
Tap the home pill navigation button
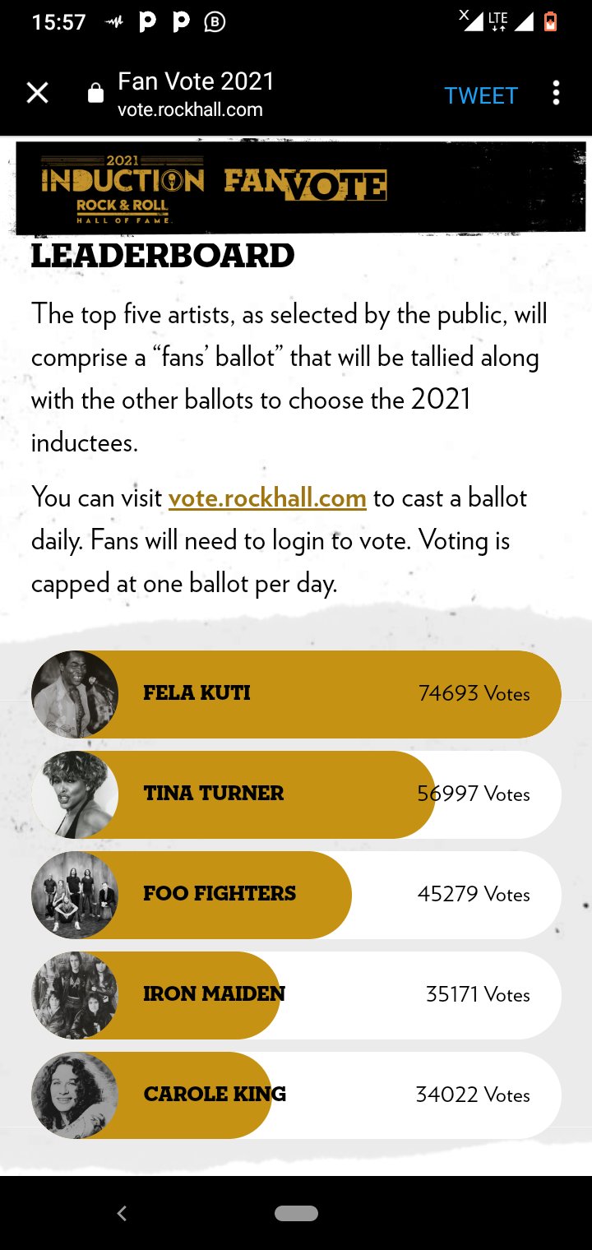tap(296, 1213)
